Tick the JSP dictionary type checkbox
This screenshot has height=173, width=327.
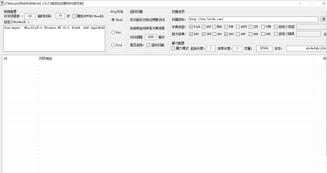coord(251,27)
